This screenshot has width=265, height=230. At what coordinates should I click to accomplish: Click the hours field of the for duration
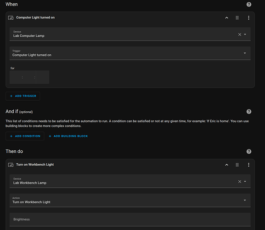click(x=16, y=77)
